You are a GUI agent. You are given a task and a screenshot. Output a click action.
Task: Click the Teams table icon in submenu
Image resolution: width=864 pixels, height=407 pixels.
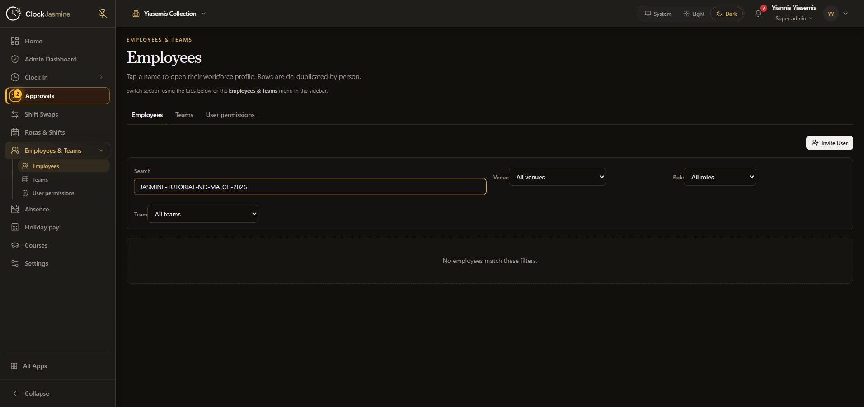click(x=25, y=180)
